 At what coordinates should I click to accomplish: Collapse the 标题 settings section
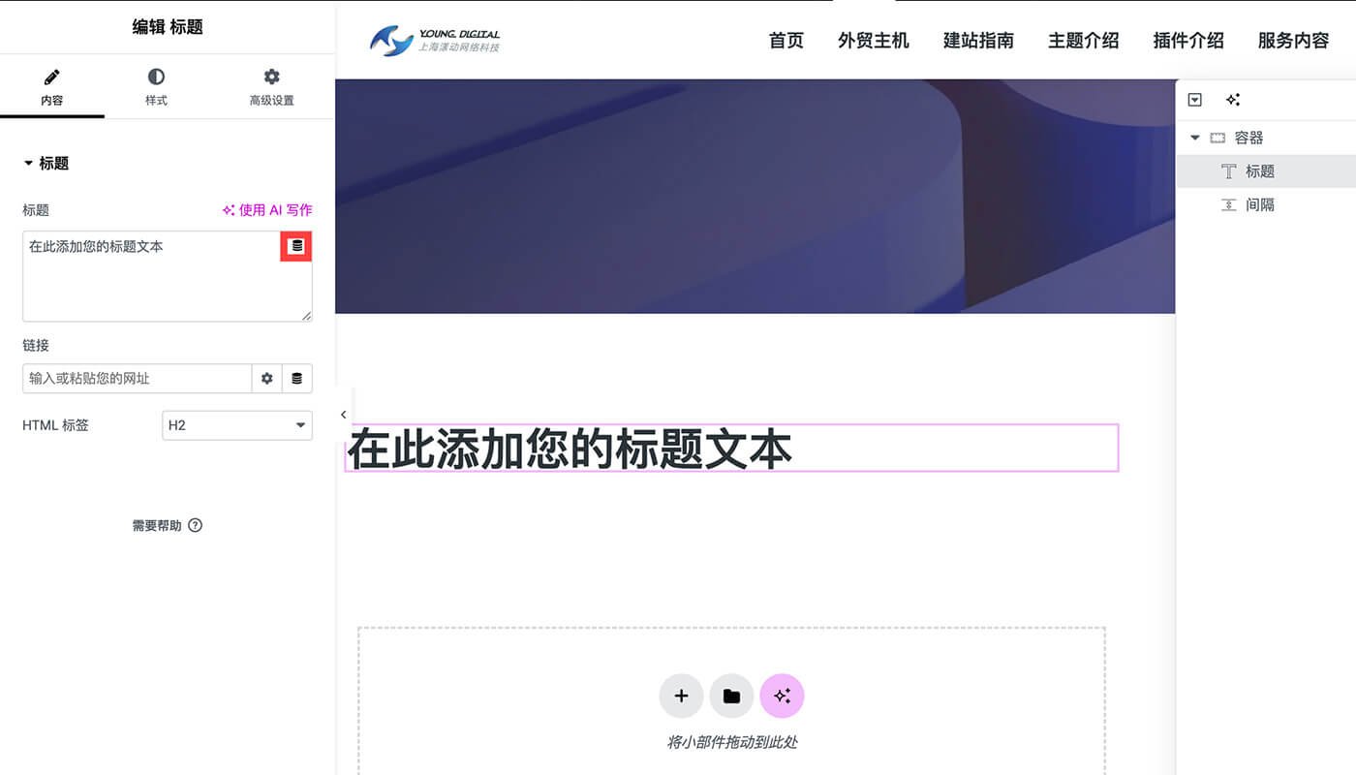pyautogui.click(x=28, y=163)
